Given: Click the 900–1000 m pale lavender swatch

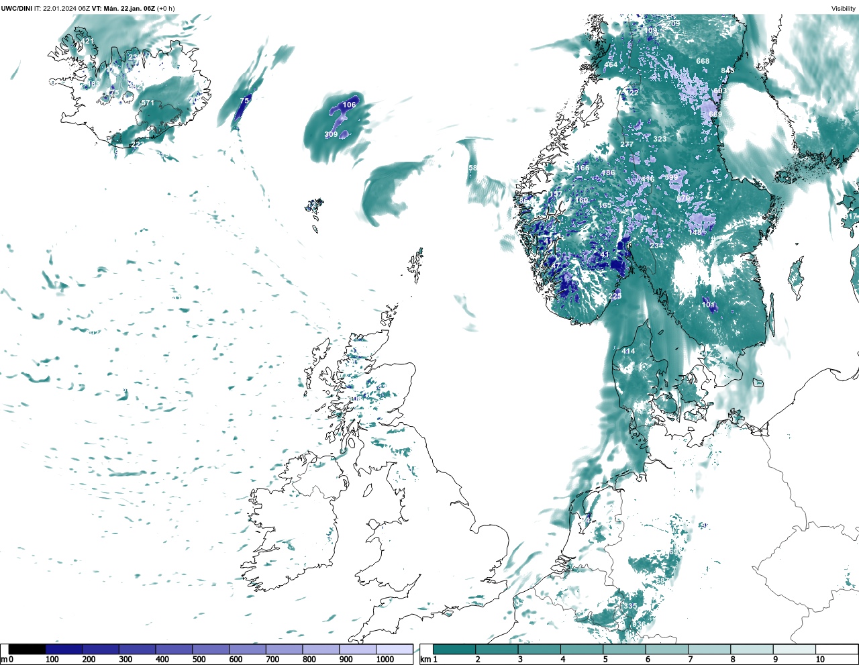Looking at the screenshot, I should coord(357,650).
